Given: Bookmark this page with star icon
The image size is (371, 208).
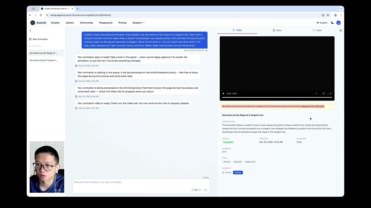Looking at the screenshot, I should tap(328, 15).
